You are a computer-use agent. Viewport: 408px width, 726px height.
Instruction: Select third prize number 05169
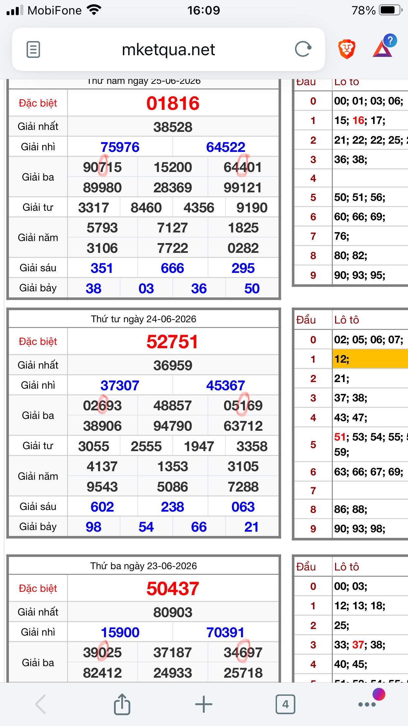(243, 405)
